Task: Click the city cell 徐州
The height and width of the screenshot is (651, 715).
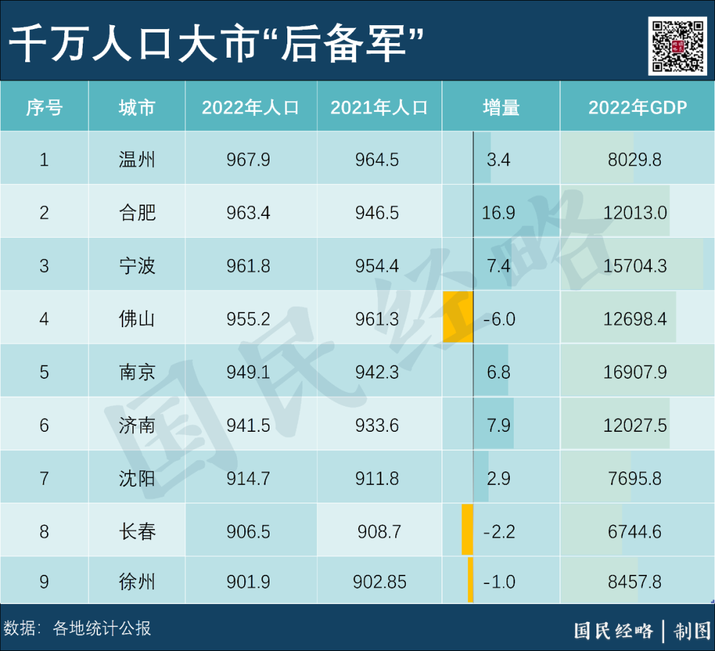Action: coord(137,581)
